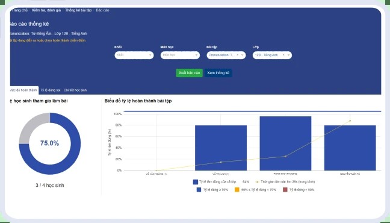Select the Báo cáo breadcrumb
390x223 pixels.
pyautogui.click(x=102, y=10)
